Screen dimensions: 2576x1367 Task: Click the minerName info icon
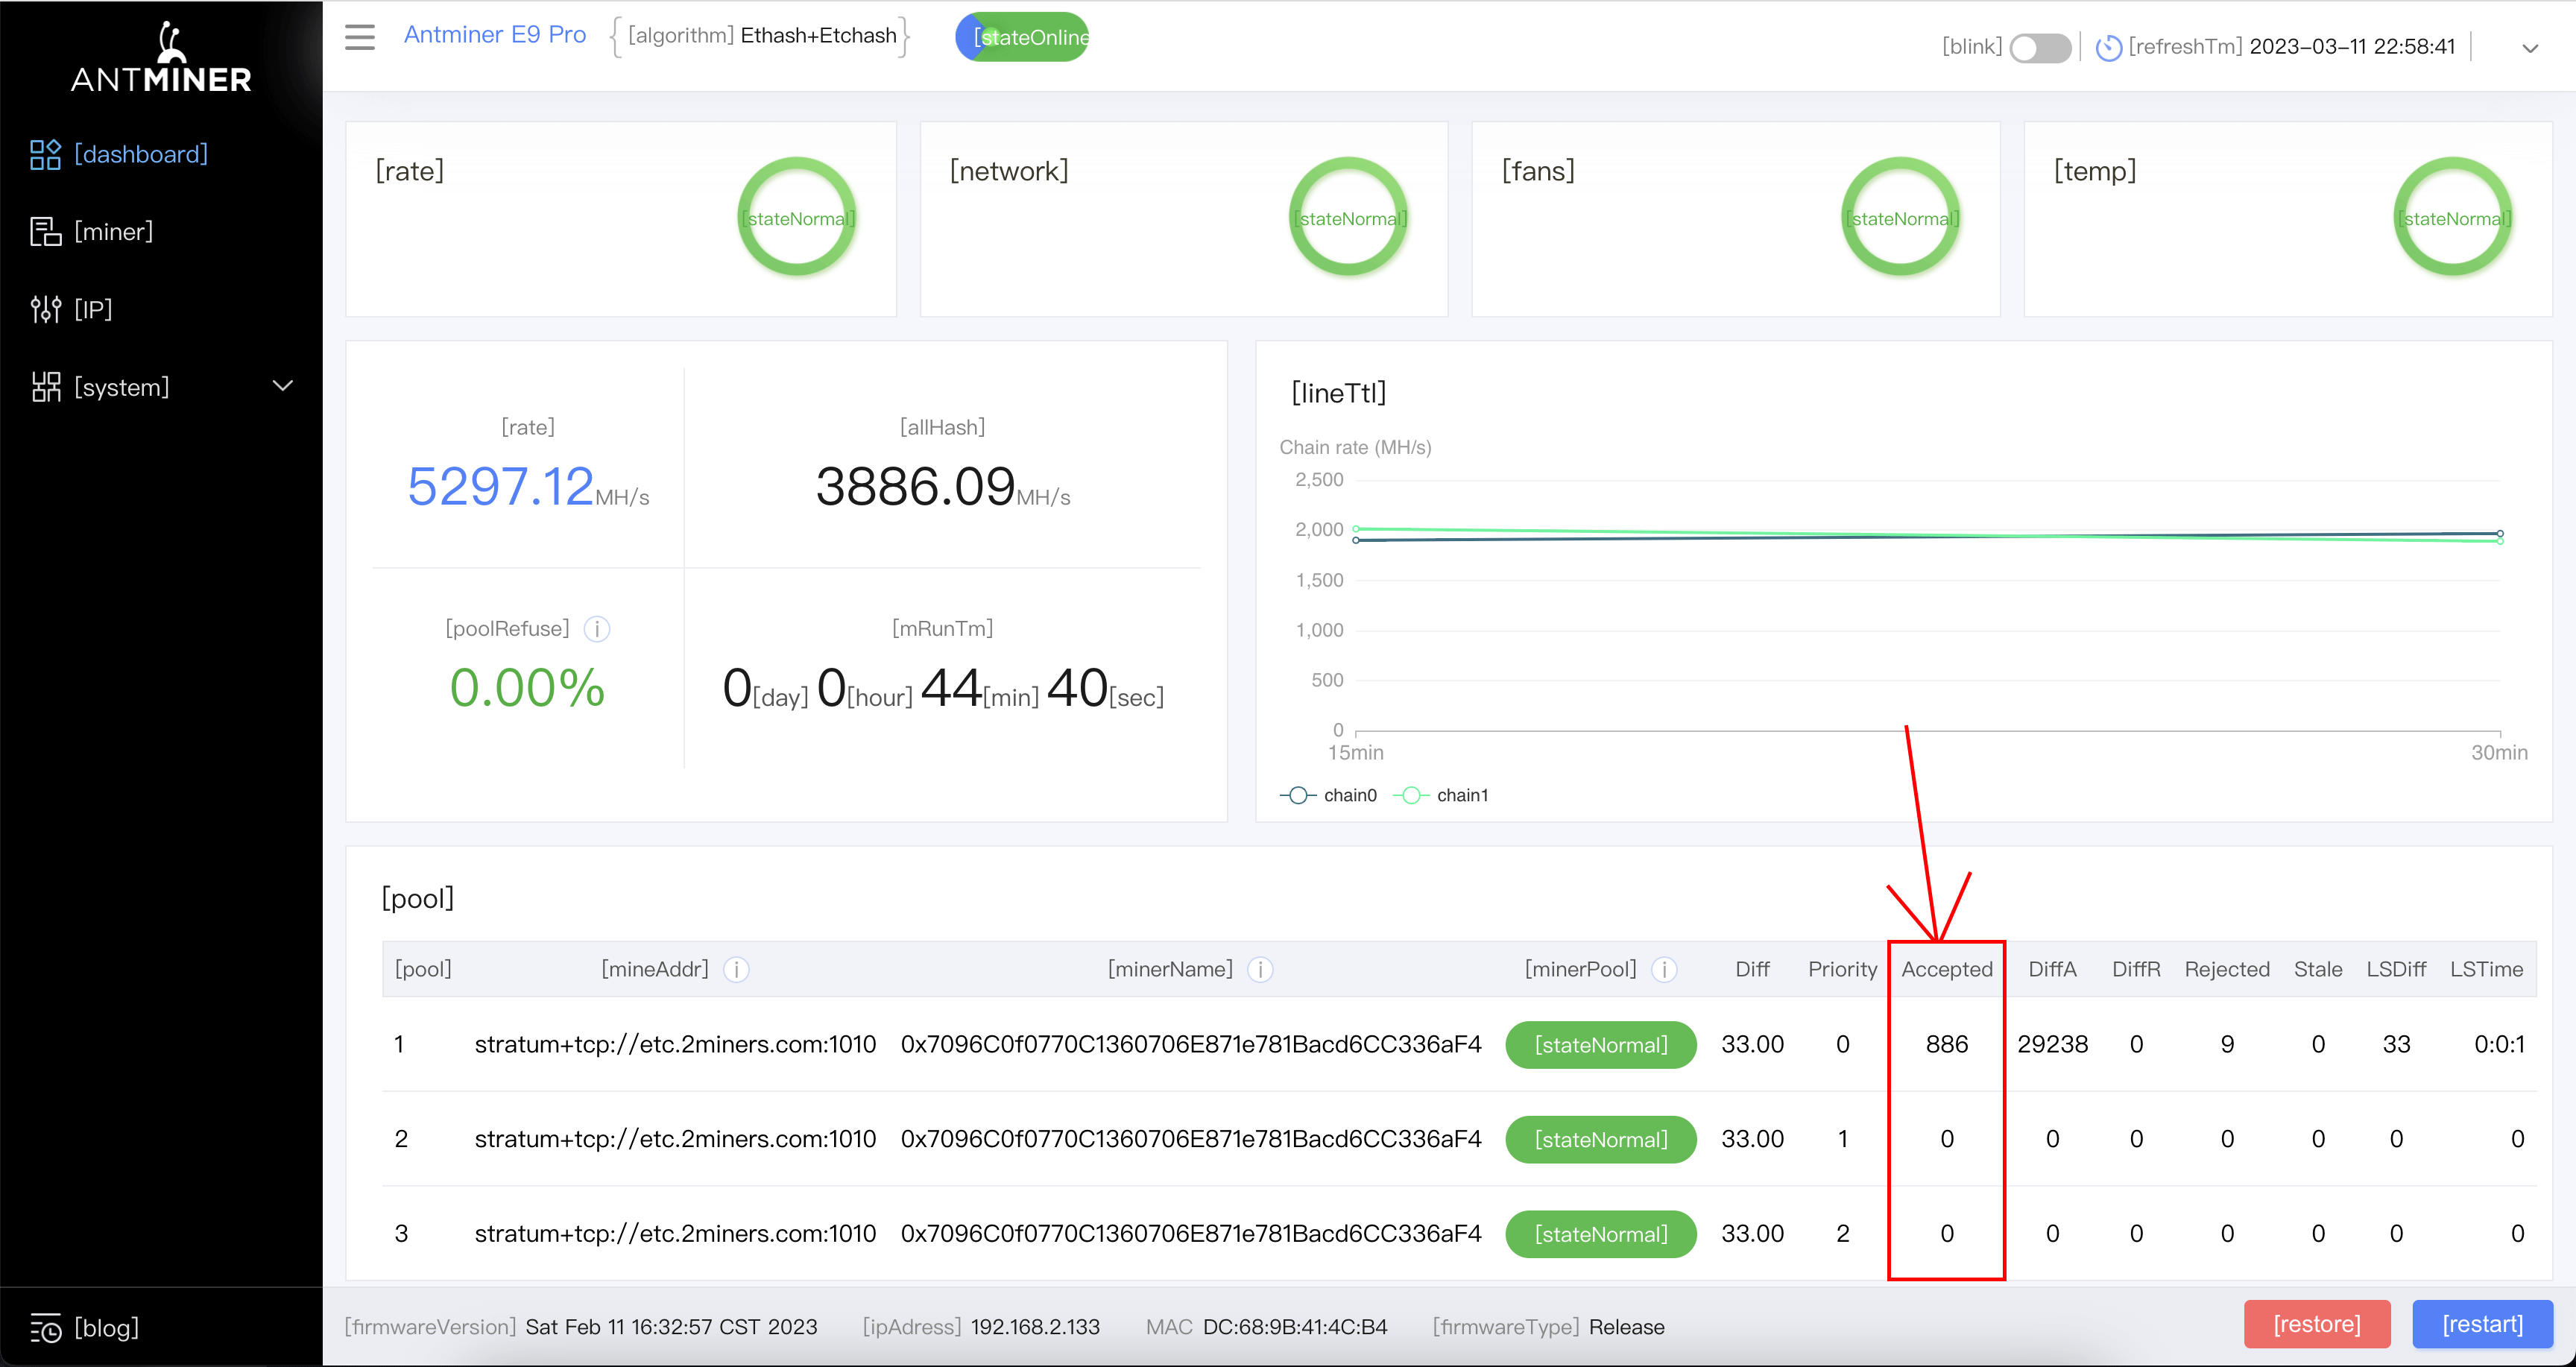coord(1260,969)
